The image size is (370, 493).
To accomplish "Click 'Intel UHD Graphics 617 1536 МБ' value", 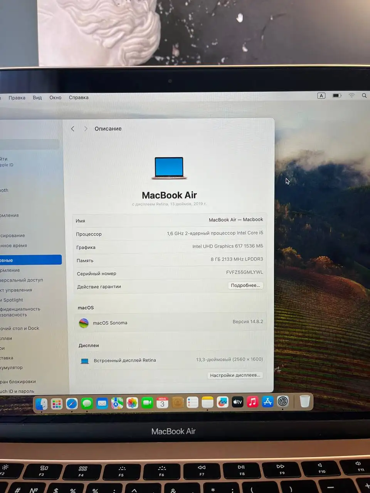I will 228,246.
